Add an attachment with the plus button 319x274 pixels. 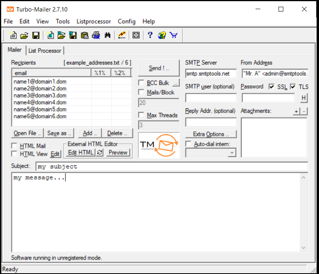(x=296, y=111)
